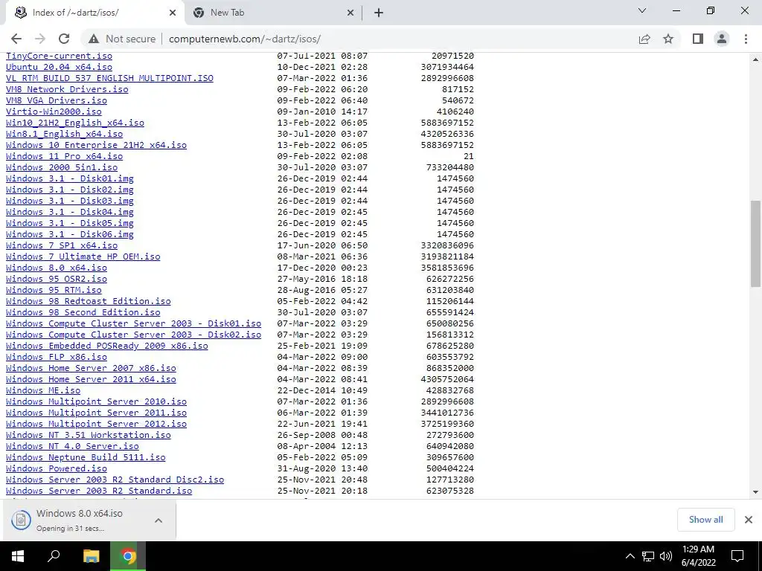762x571 pixels.
Task: Open the volume tray icon
Action: pos(666,556)
